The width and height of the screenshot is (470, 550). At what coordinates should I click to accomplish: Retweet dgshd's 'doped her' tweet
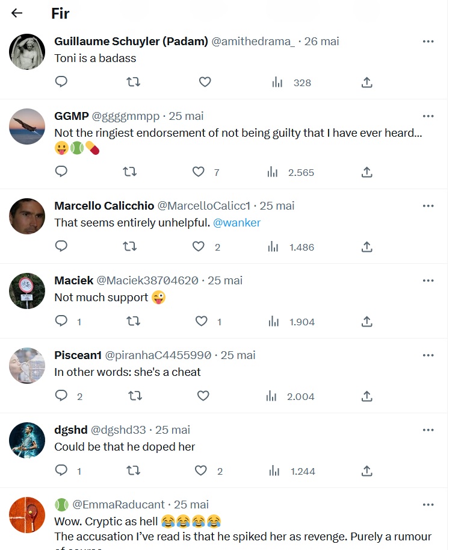point(133,470)
